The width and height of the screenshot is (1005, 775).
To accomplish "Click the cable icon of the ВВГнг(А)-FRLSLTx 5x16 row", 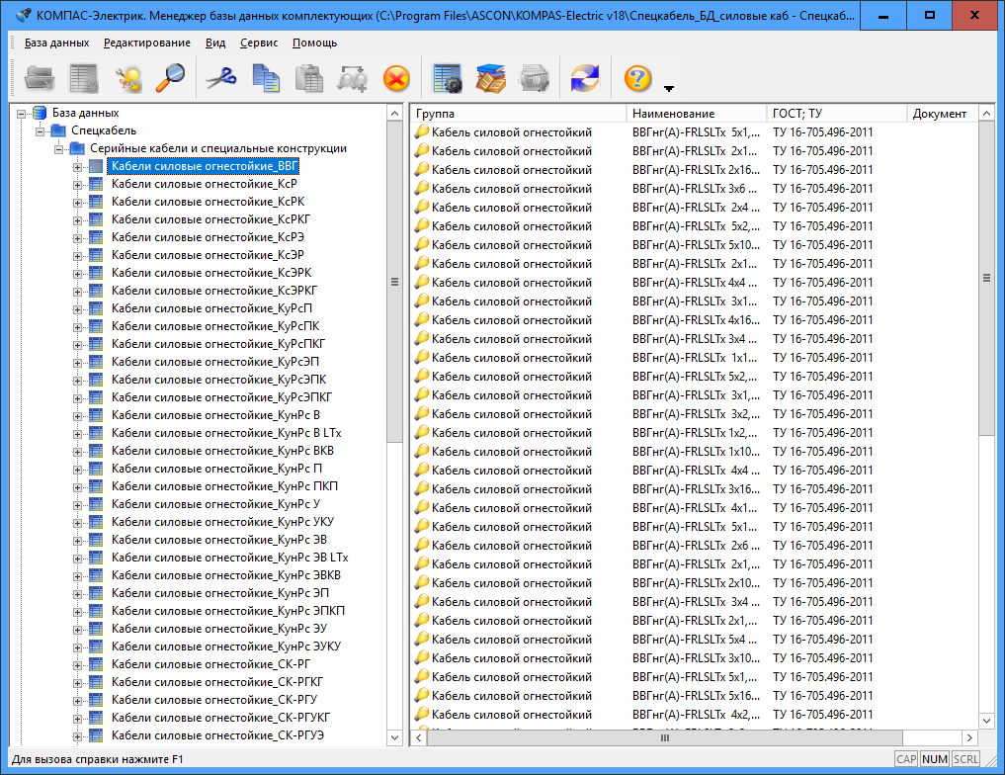I will pyautogui.click(x=422, y=695).
